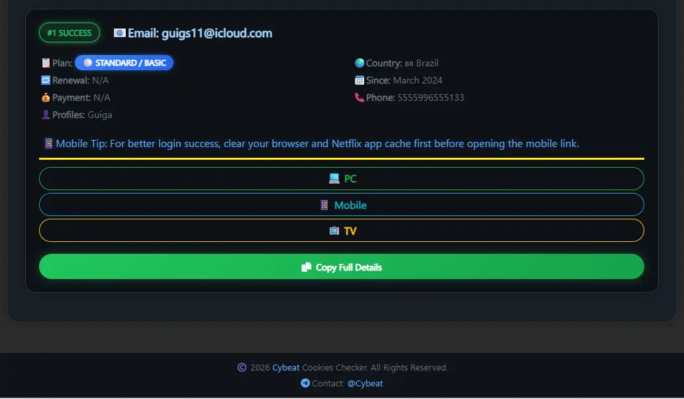Click the country value Brazil
The image size is (684, 399).
[x=427, y=63]
